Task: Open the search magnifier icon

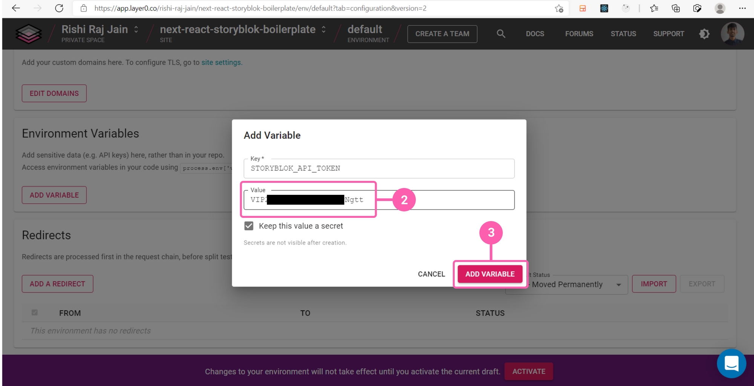Action: 501,34
